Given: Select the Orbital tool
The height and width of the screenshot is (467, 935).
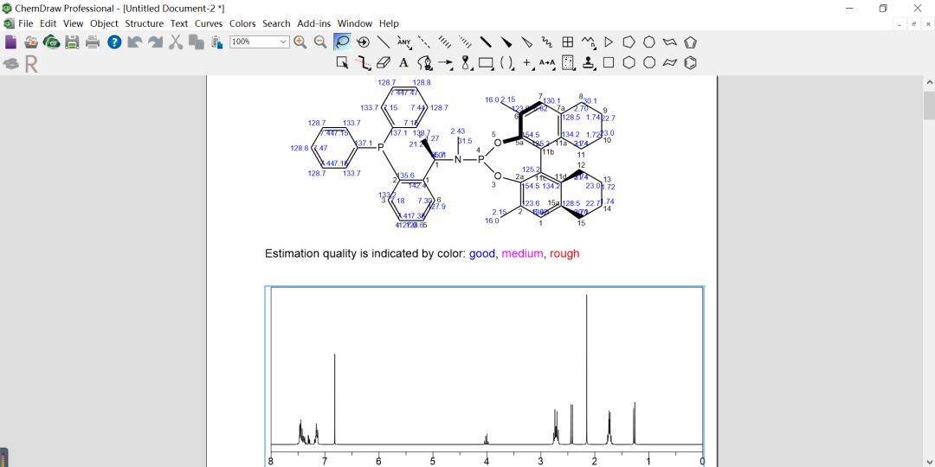Looking at the screenshot, I should pyautogui.click(x=466, y=62).
